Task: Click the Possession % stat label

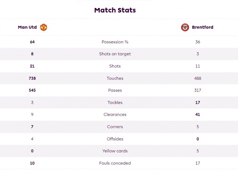Action: pyautogui.click(x=115, y=42)
